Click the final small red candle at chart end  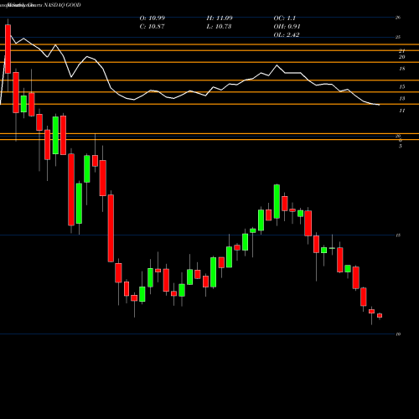(x=380, y=316)
